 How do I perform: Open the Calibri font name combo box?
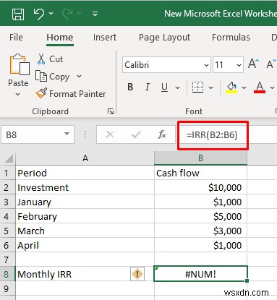[166, 65]
